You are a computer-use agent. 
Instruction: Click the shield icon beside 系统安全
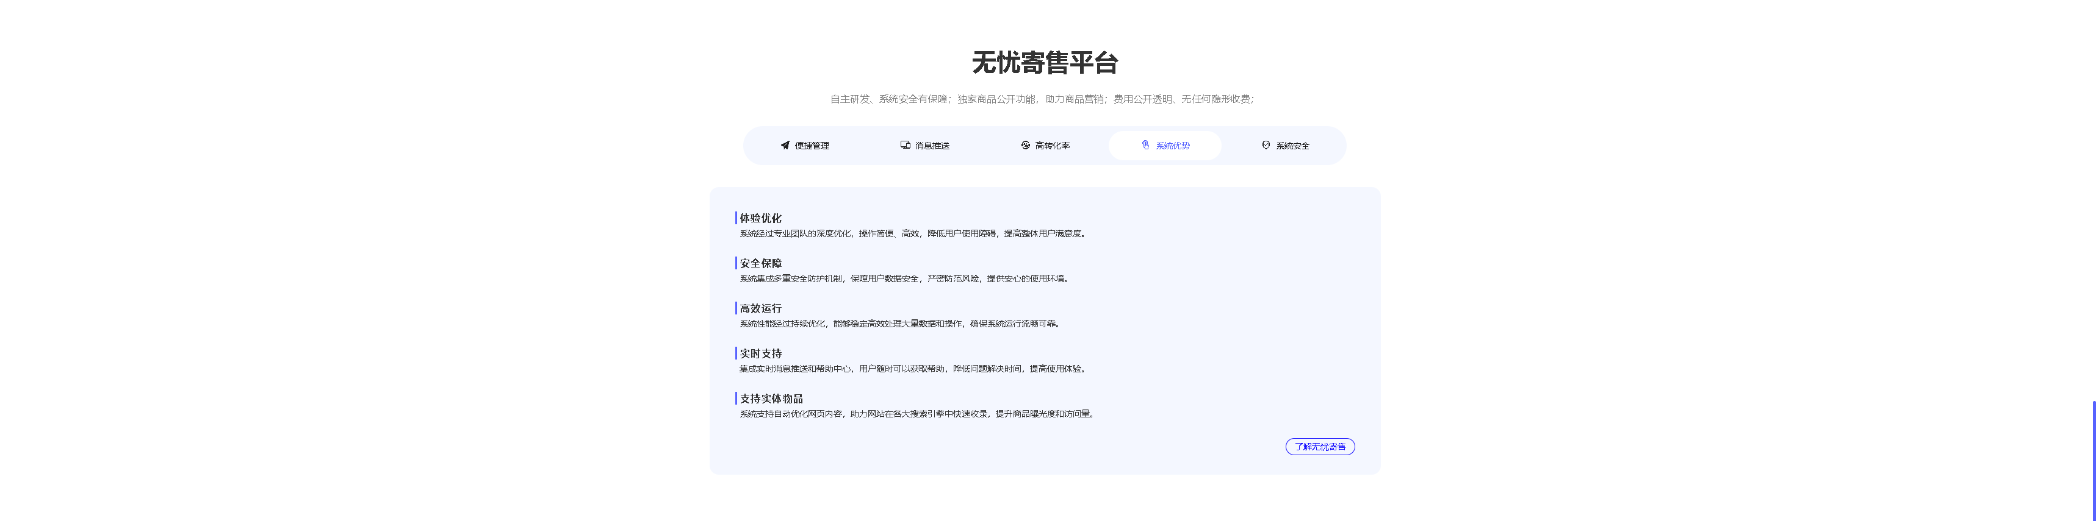[1266, 146]
